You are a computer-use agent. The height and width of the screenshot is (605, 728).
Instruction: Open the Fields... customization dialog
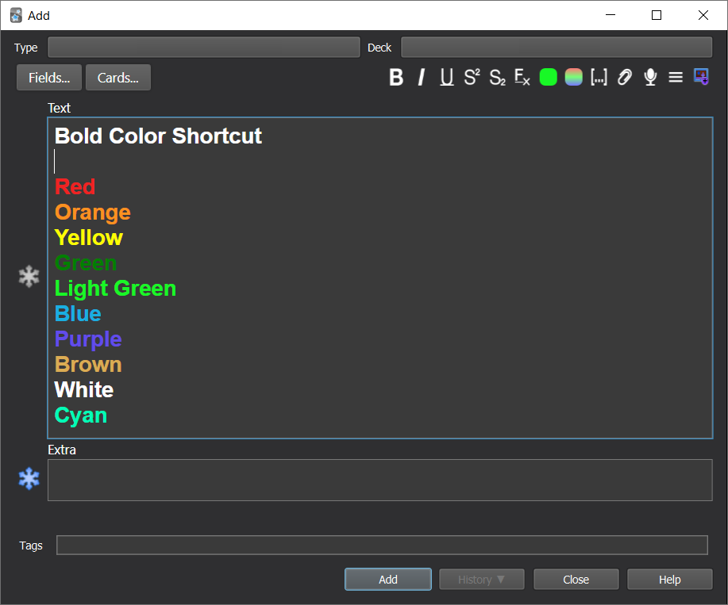(49, 78)
